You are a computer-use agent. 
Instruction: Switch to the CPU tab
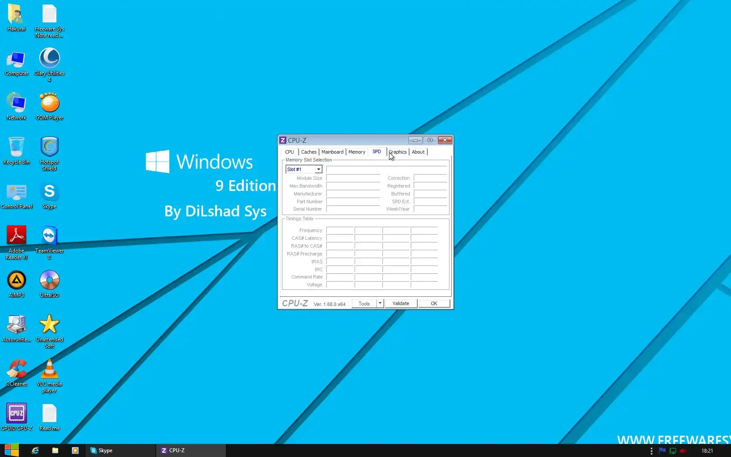(x=289, y=152)
